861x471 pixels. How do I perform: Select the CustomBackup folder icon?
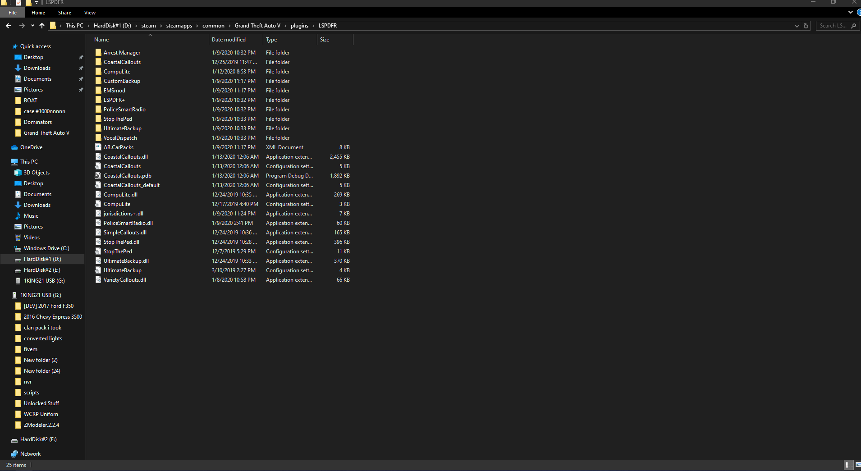coord(98,81)
